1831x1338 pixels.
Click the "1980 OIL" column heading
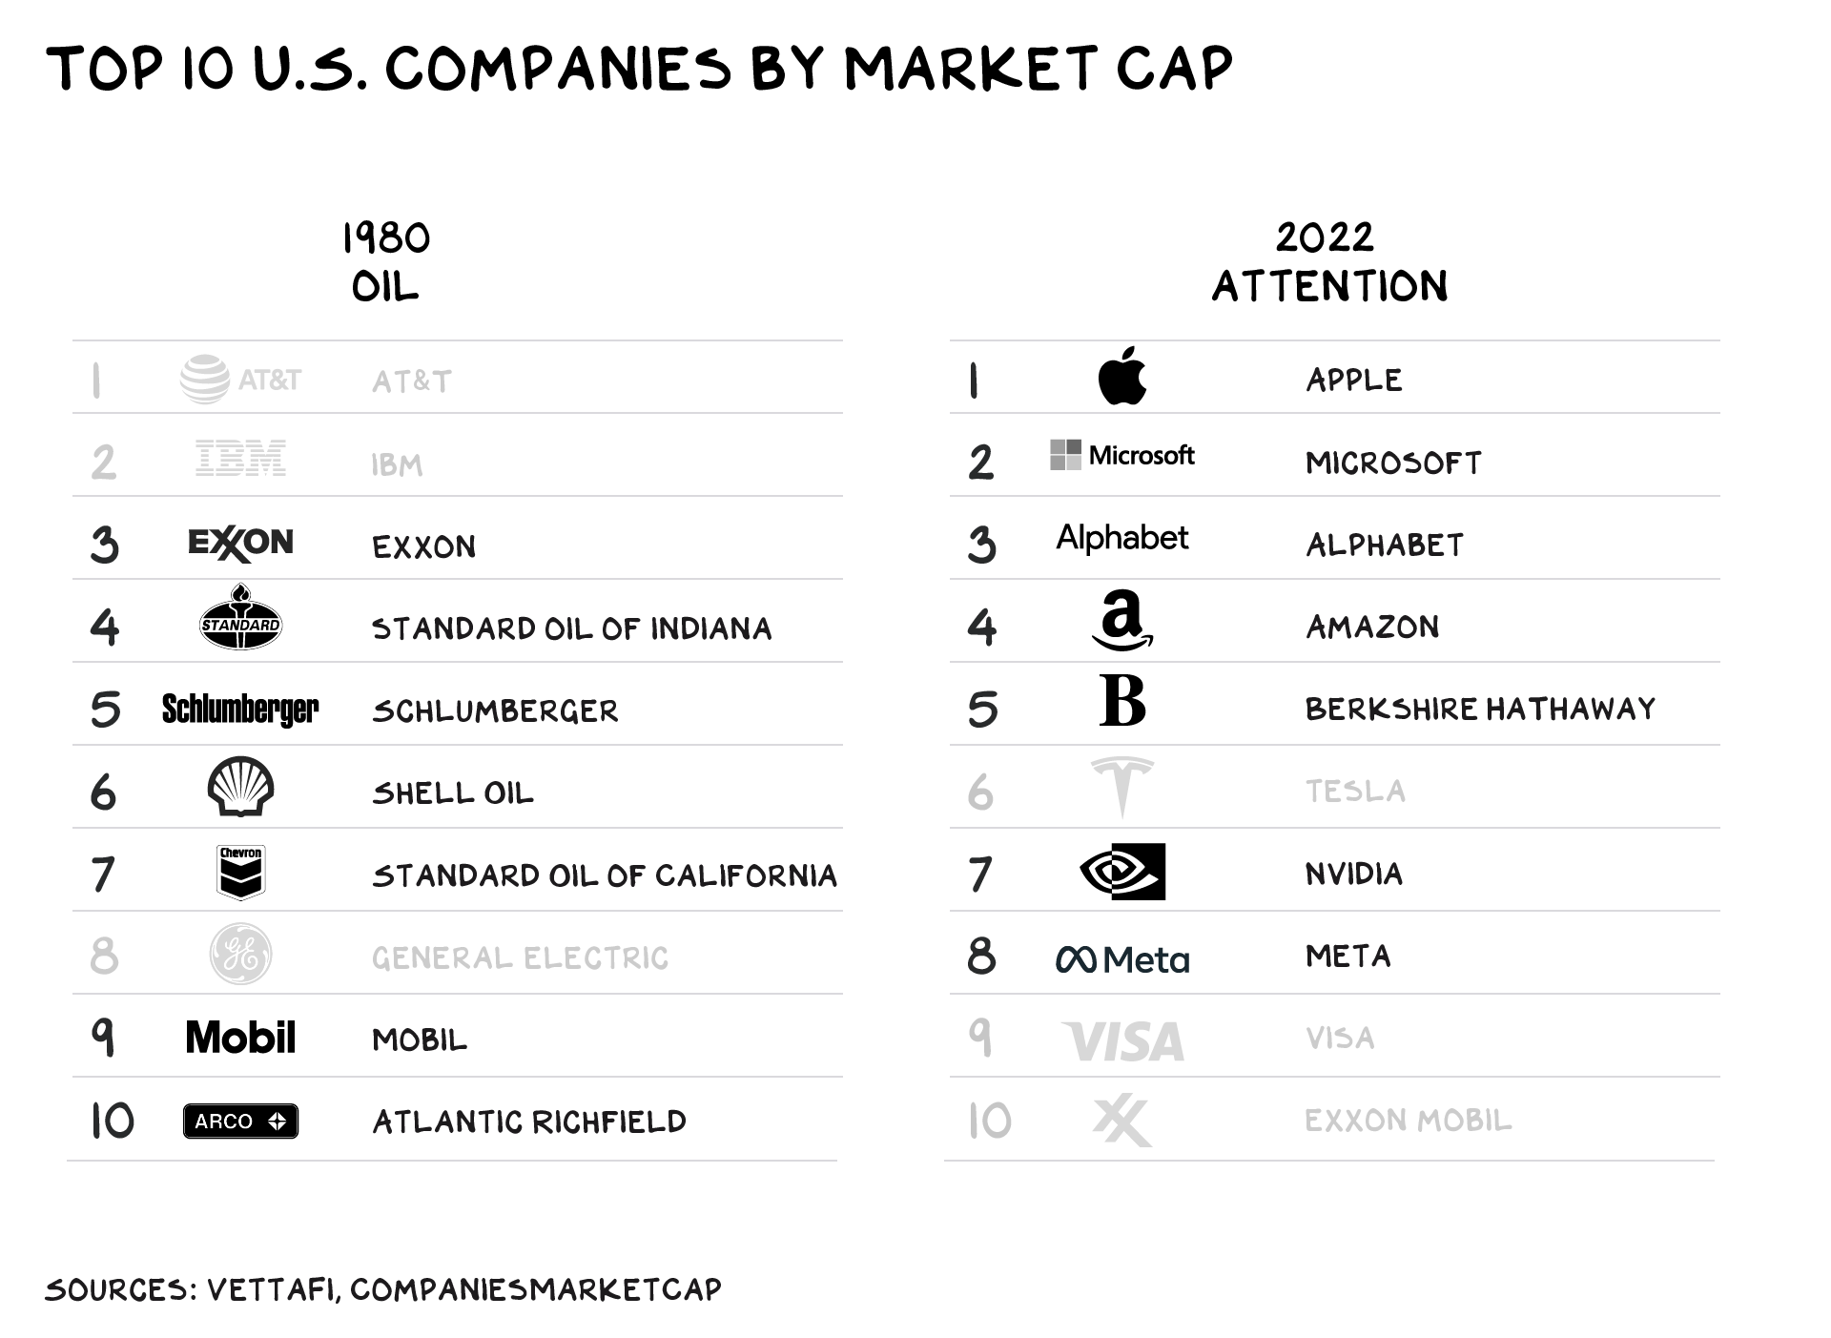click(386, 261)
